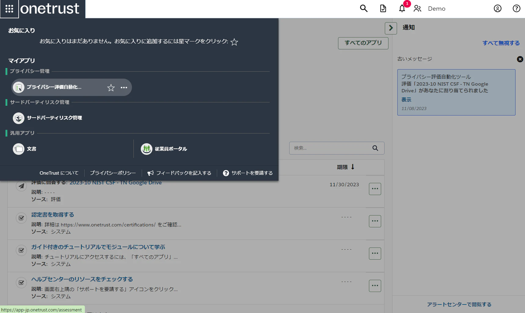Image resolution: width=525 pixels, height=313 pixels.
Task: Mark the ガイド付きのチュートリアル task complete
Action: pos(21,251)
